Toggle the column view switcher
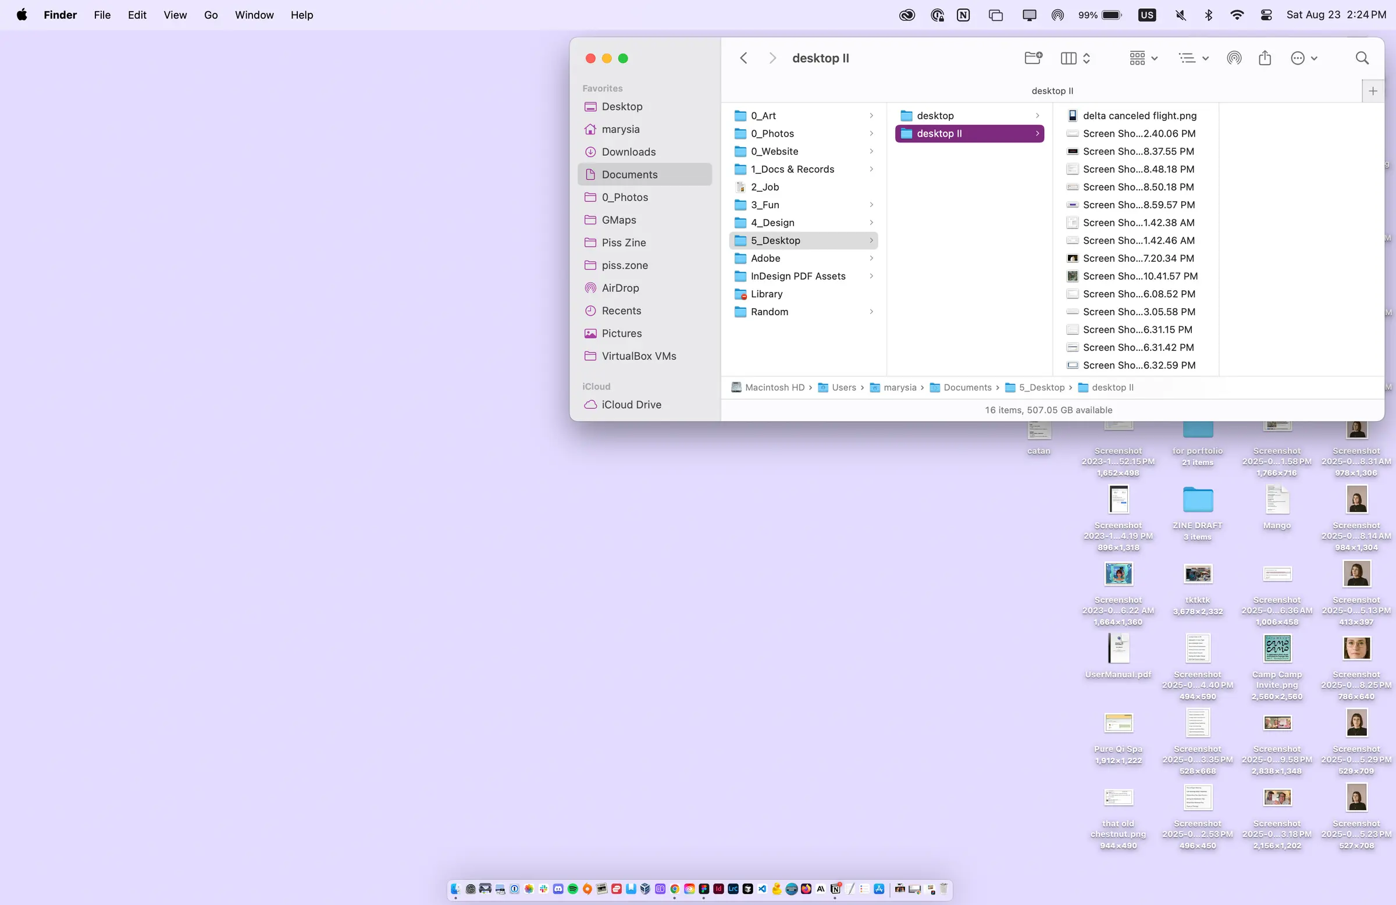1396x905 pixels. [x=1075, y=58]
